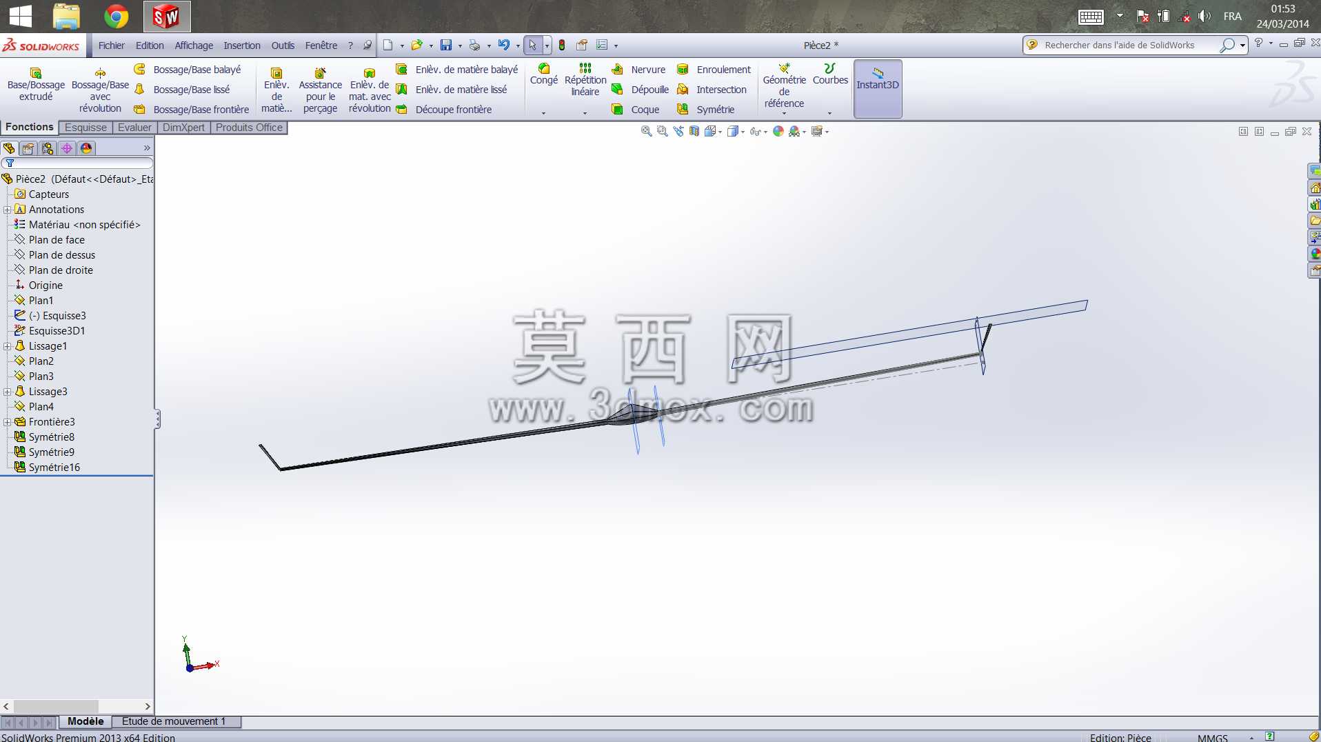The image size is (1321, 742).
Task: Switch to the DimXpert tab
Action: [183, 128]
